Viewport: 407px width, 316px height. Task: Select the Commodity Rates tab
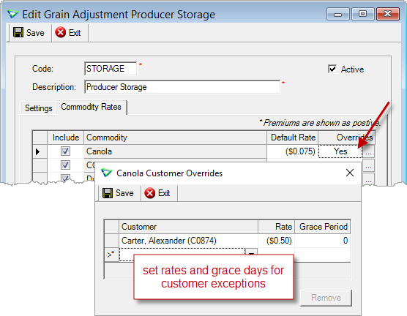coord(91,107)
